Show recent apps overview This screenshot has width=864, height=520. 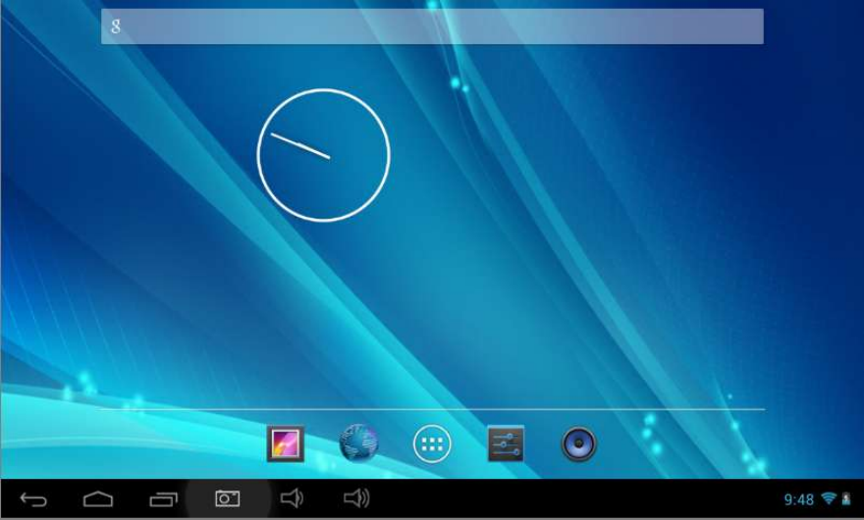[x=163, y=499]
